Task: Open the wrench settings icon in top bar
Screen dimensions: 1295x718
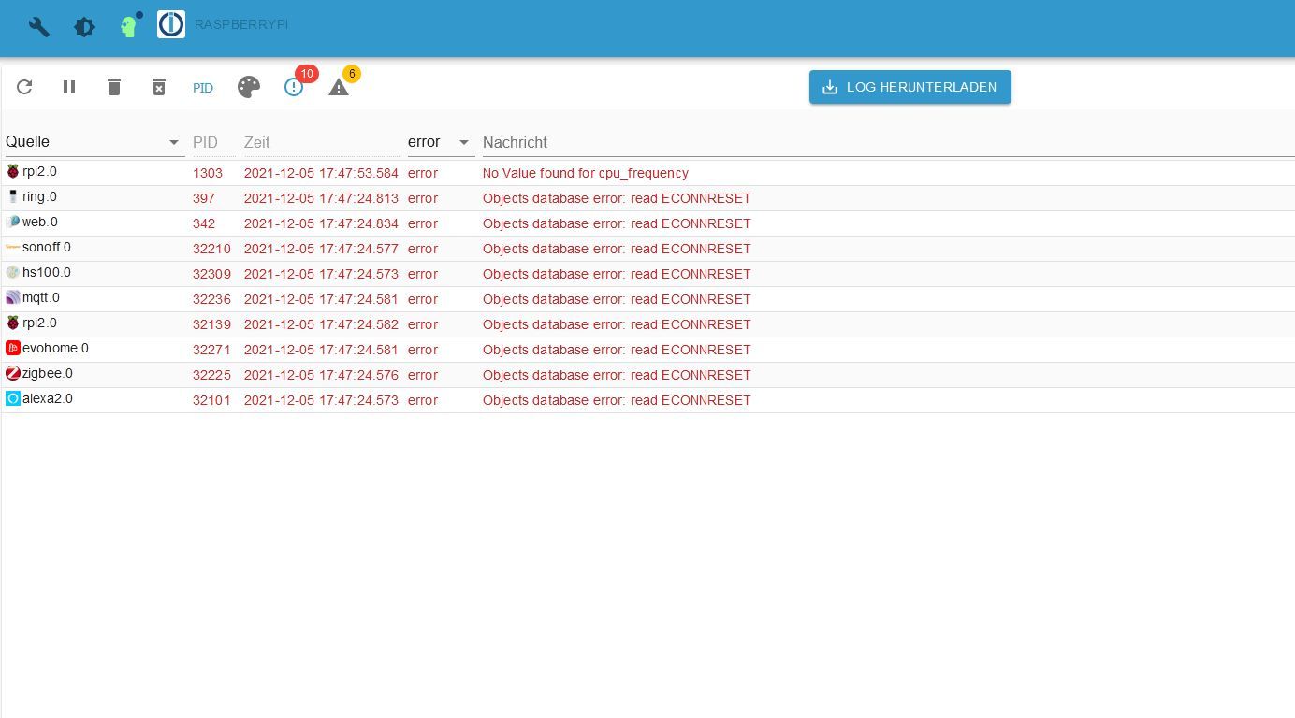Action: point(39,27)
